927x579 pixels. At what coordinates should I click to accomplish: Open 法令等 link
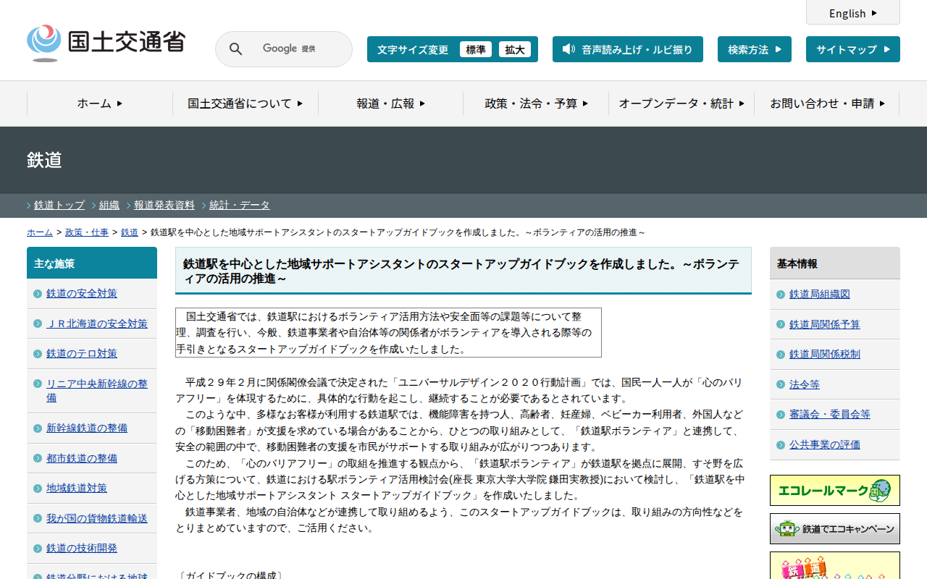click(x=805, y=385)
